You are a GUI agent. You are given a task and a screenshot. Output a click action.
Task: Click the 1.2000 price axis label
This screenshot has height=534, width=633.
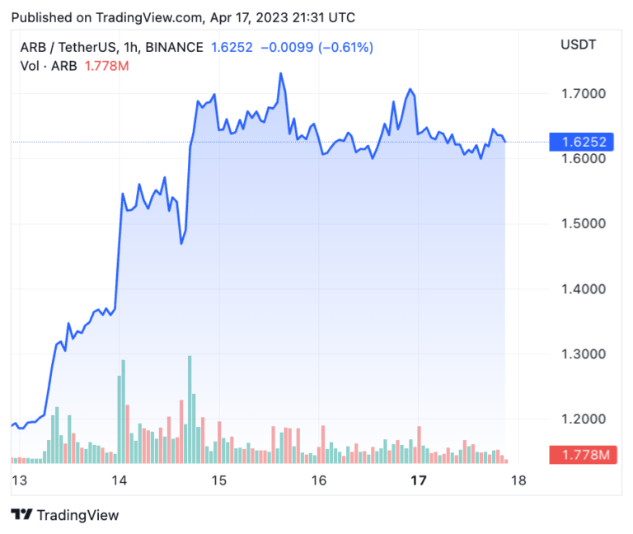[x=584, y=419]
